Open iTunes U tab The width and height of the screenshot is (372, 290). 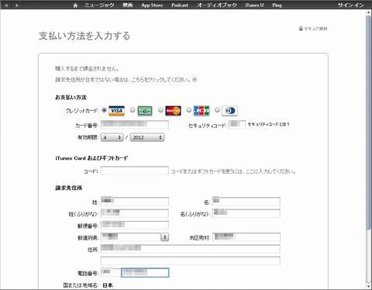pyautogui.click(x=254, y=5)
